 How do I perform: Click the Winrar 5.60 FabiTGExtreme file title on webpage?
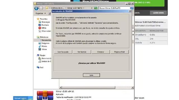[x=150, y=22]
